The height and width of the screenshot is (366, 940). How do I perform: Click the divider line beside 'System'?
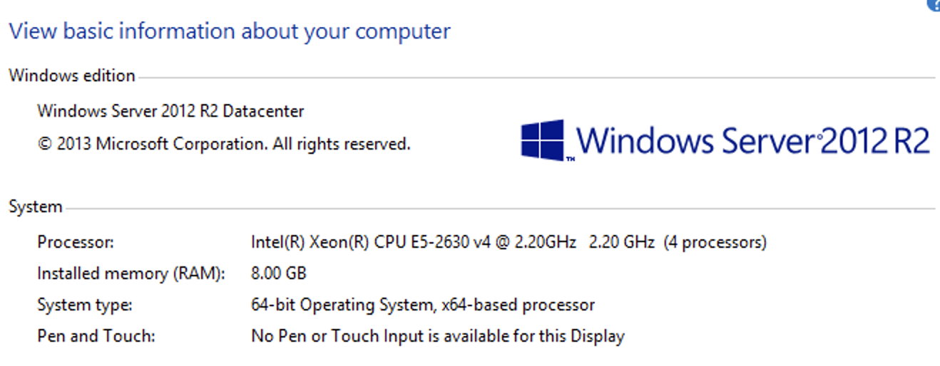pyautogui.click(x=499, y=209)
